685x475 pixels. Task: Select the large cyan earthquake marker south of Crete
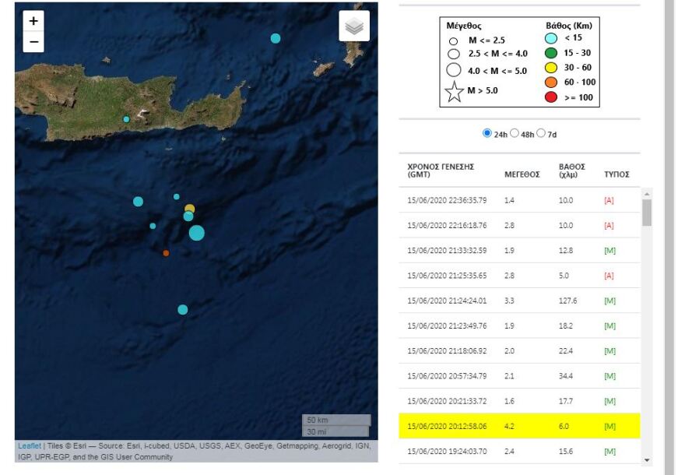point(197,231)
